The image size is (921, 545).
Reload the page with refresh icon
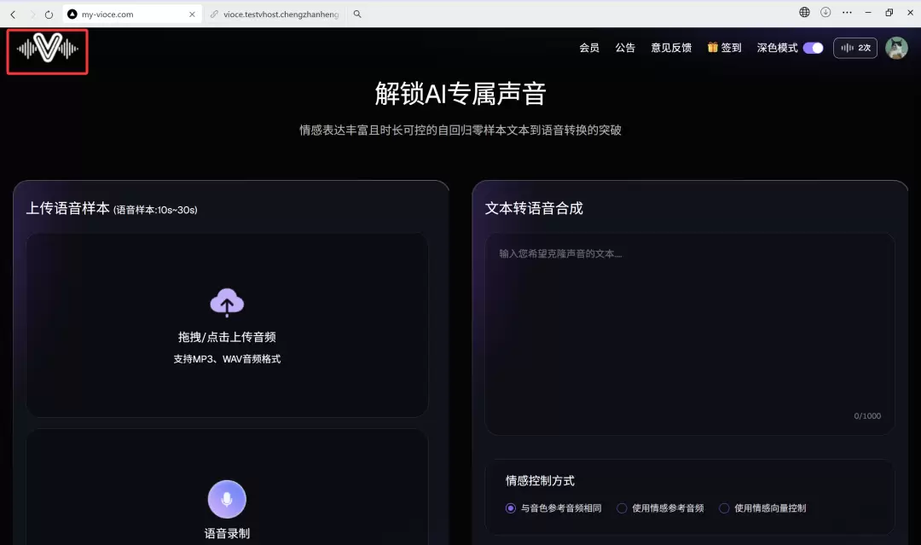click(x=49, y=14)
